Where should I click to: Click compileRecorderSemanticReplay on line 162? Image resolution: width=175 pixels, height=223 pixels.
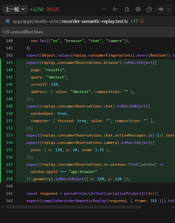click(x=74, y=201)
